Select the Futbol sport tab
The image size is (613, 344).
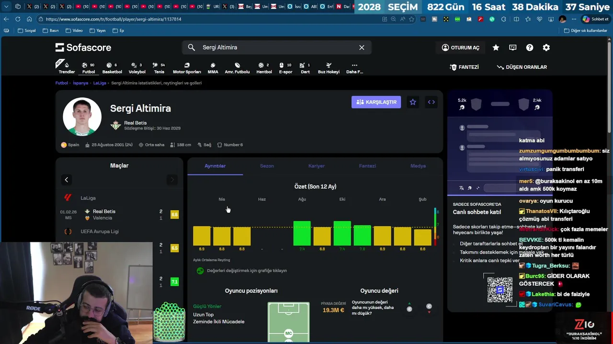click(x=89, y=68)
